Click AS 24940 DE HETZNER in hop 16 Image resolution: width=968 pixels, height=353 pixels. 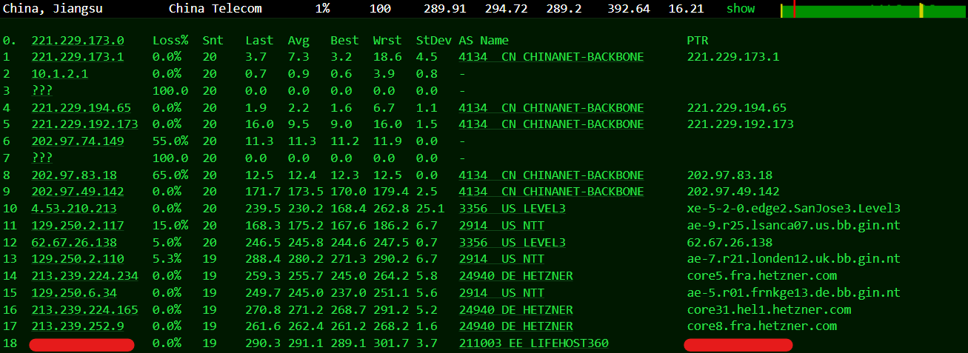[x=515, y=310]
